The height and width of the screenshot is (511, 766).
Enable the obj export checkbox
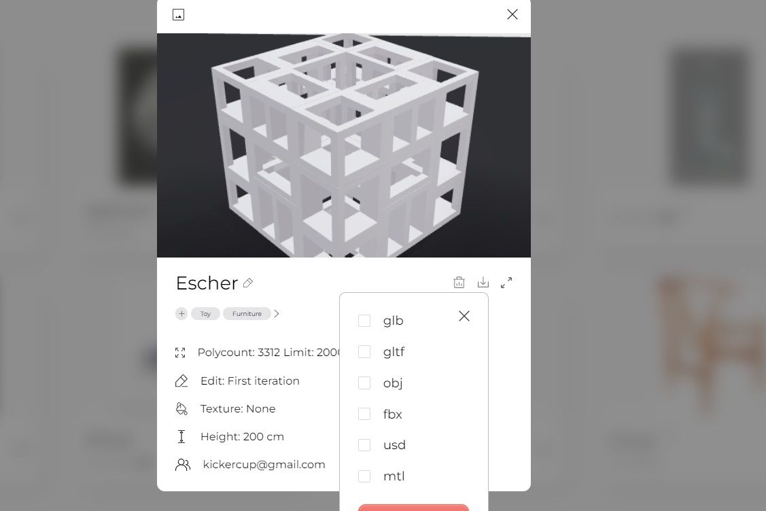click(364, 383)
